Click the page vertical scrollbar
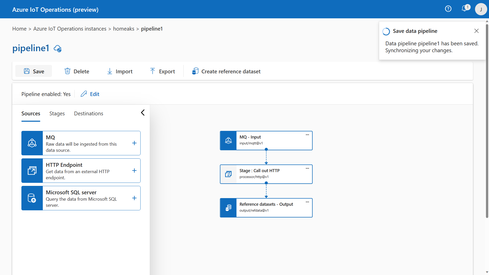Image resolution: width=489 pixels, height=275 pixels. tap(487, 121)
